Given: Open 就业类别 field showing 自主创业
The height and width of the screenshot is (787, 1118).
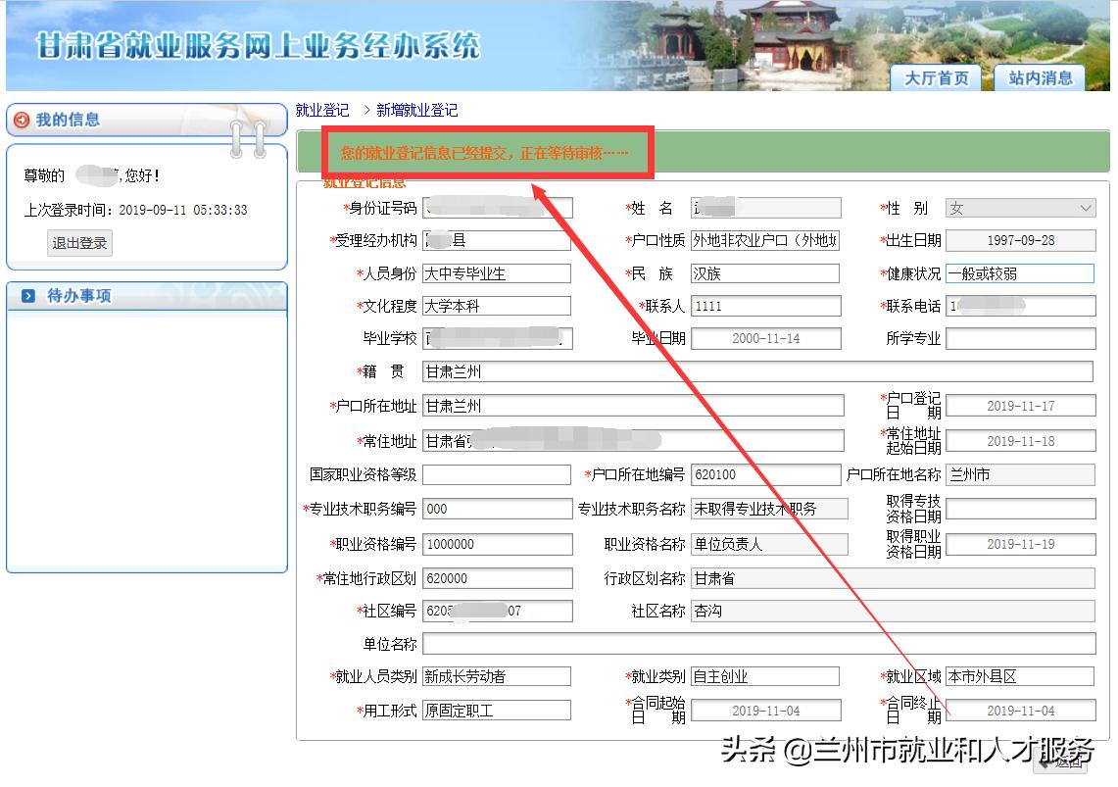Looking at the screenshot, I should [765, 676].
